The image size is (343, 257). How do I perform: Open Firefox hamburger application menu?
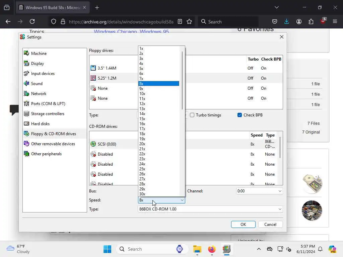click(335, 21)
